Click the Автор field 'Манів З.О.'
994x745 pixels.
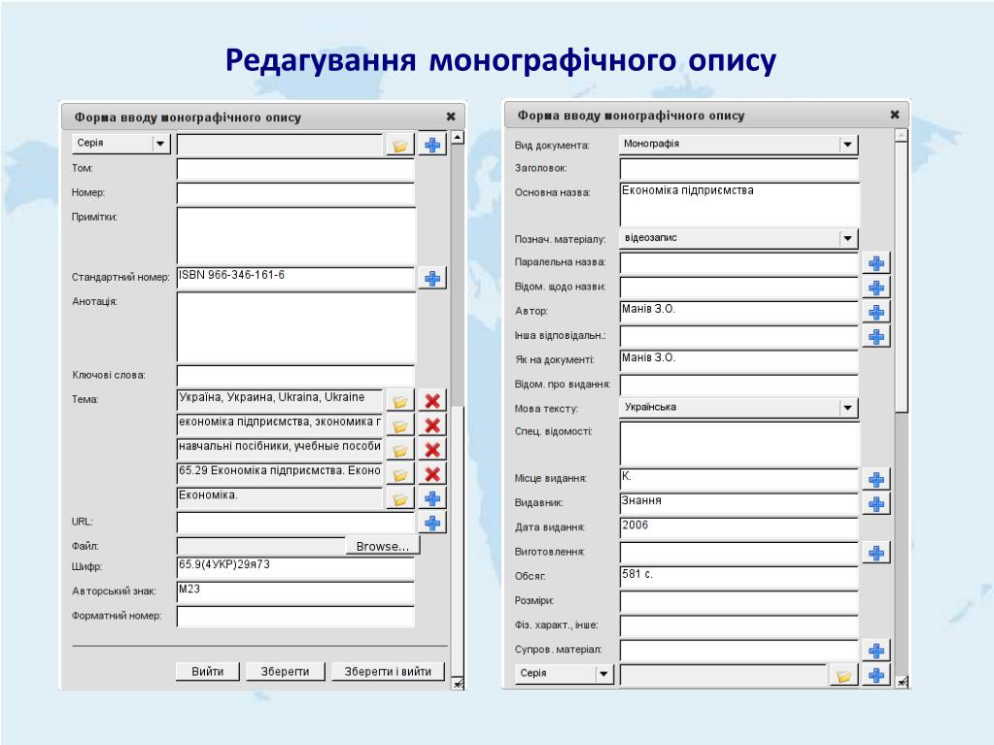[739, 313]
